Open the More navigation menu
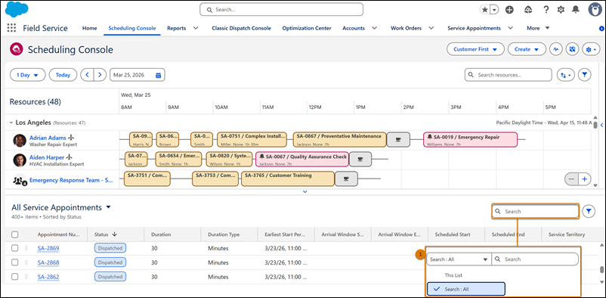The height and width of the screenshot is (298, 606). 538,28
